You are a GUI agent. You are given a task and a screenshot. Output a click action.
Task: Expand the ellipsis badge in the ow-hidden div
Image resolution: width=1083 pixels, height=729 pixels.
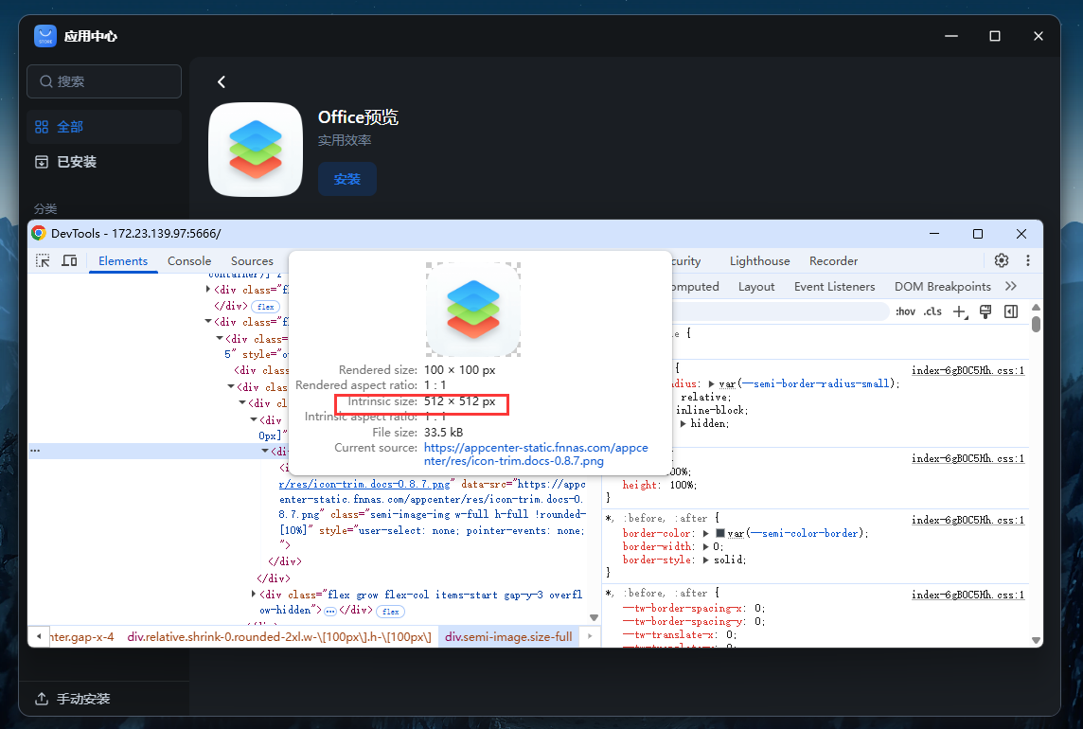pyautogui.click(x=330, y=611)
